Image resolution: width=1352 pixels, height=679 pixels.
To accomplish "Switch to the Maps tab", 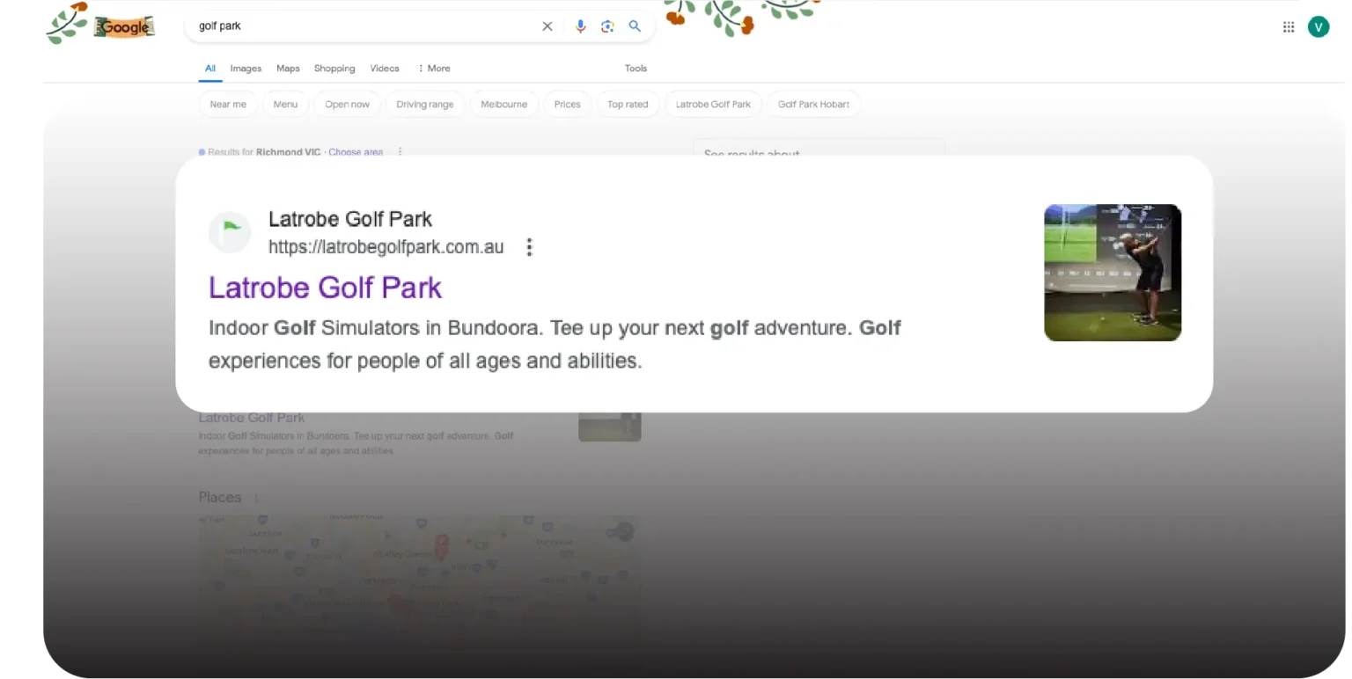I will pos(288,69).
